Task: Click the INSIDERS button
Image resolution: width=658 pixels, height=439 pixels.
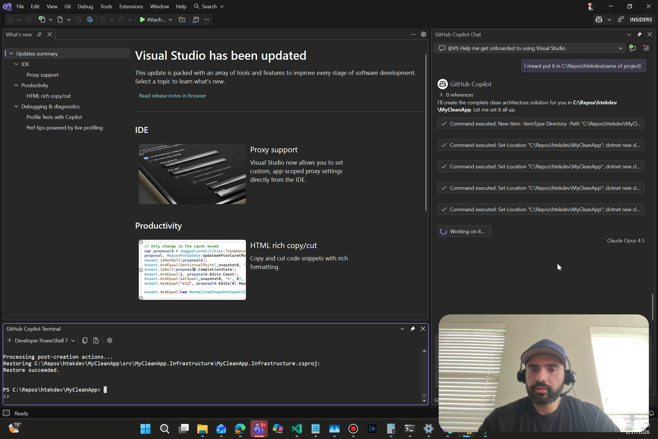Action: coord(641,19)
